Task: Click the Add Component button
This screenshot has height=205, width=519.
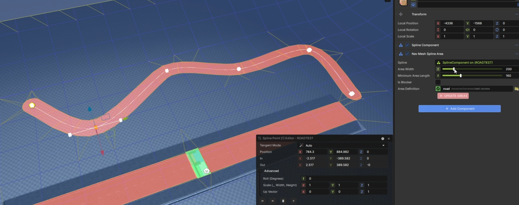Action: pyautogui.click(x=459, y=109)
